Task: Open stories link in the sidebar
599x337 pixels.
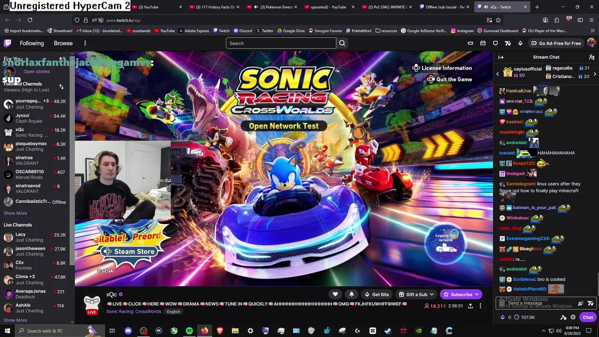Action: tap(37, 72)
